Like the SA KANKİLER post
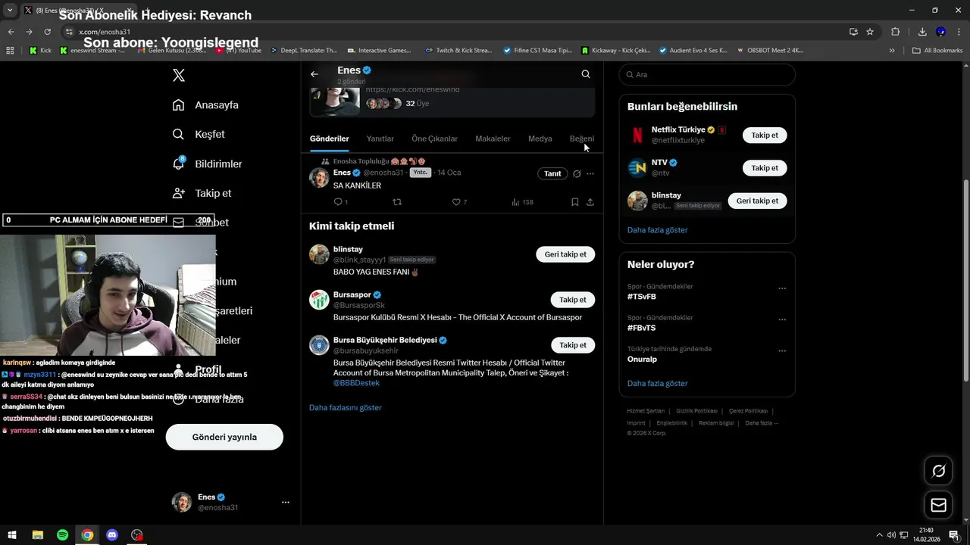The height and width of the screenshot is (545, 970). (x=456, y=202)
